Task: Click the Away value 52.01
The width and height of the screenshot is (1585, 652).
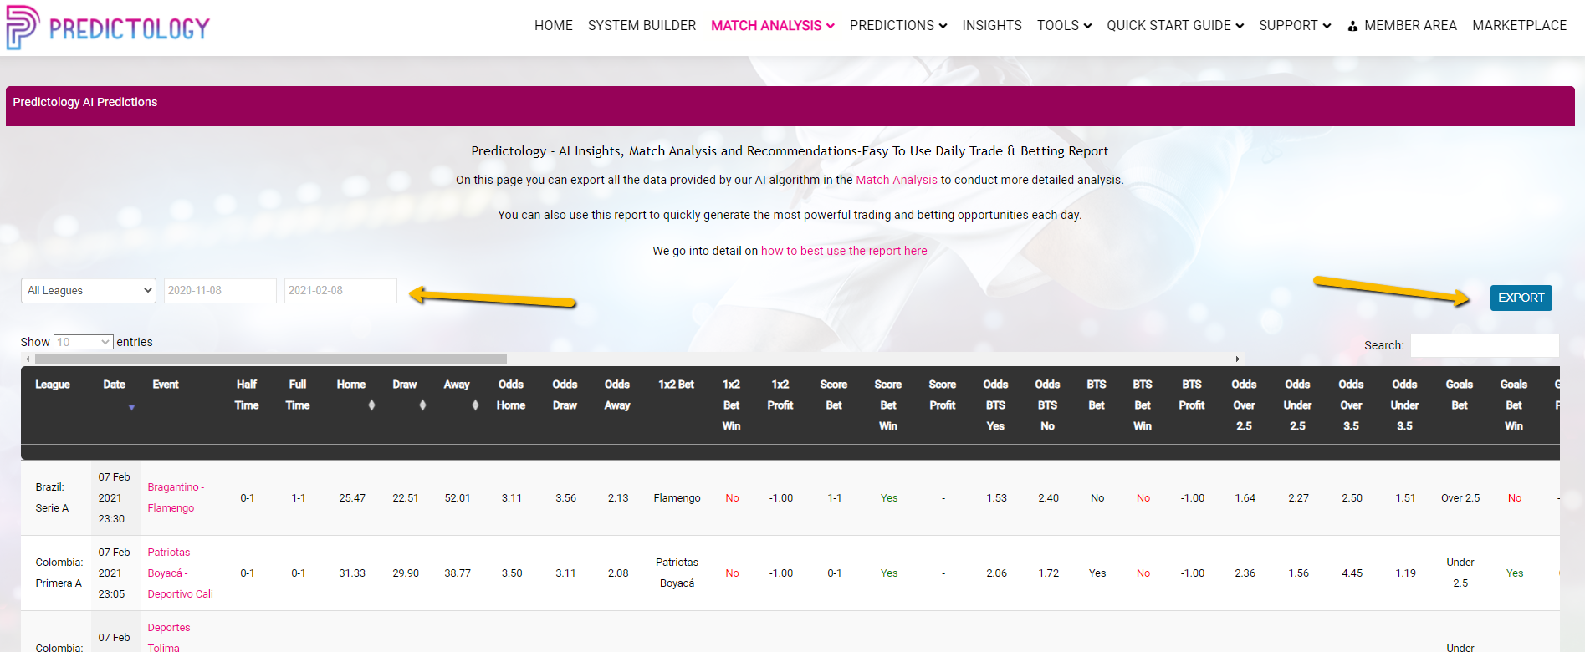Action: pos(458,498)
